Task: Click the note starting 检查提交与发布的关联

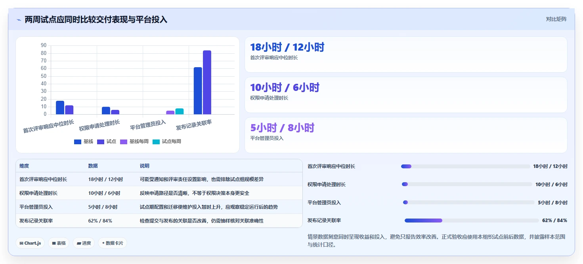Action: pyautogui.click(x=202, y=221)
